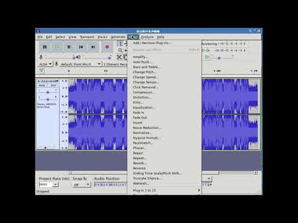Viewport: 298px width, 223px height.
Task: Choose the Amplify effect
Action: pos(165,57)
